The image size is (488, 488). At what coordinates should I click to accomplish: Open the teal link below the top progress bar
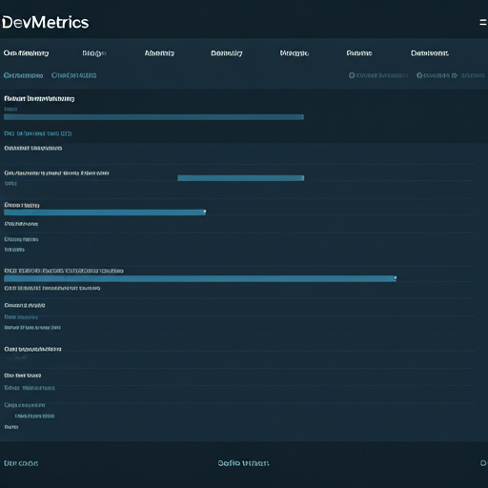pos(38,133)
